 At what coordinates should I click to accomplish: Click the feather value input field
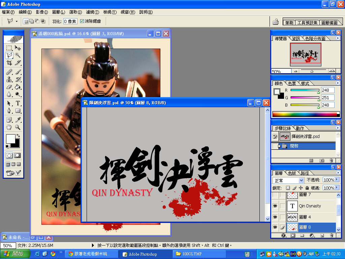[70, 21]
